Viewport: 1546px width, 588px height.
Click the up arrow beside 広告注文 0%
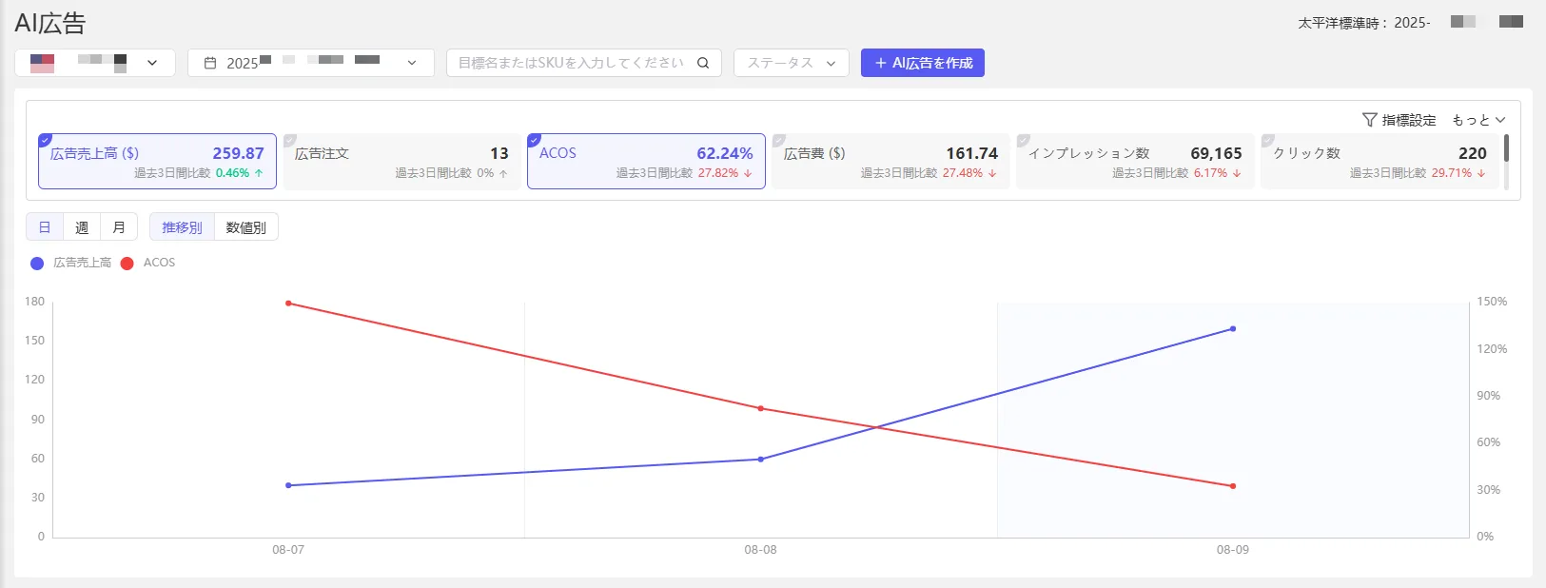coord(503,173)
